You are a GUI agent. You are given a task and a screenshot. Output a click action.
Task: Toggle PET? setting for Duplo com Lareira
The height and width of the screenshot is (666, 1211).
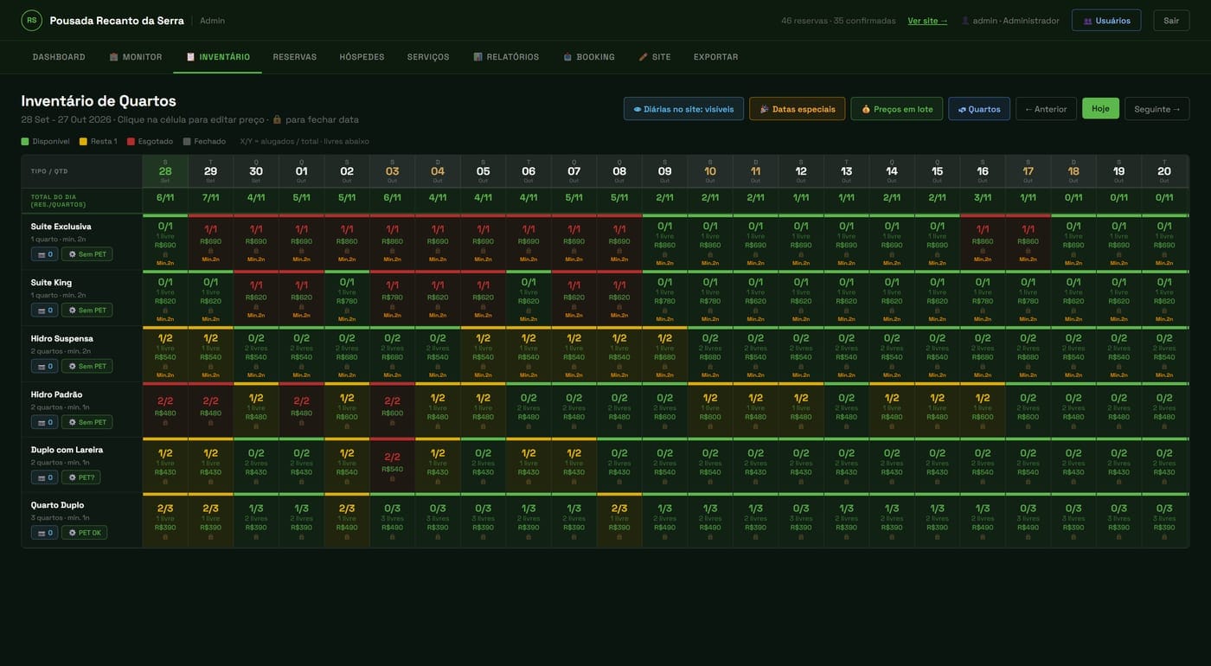(80, 477)
